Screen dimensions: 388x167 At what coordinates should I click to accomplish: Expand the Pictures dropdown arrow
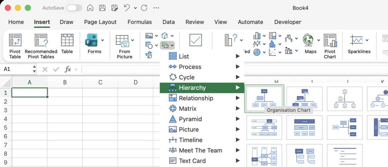(x=156, y=36)
